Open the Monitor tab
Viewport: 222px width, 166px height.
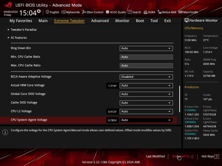[122, 21]
